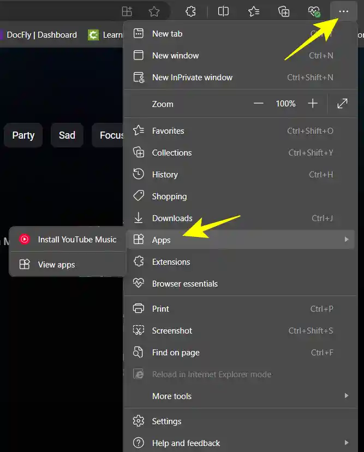Click the App available install icon in address bar
The height and width of the screenshot is (452, 364).
[127, 11]
